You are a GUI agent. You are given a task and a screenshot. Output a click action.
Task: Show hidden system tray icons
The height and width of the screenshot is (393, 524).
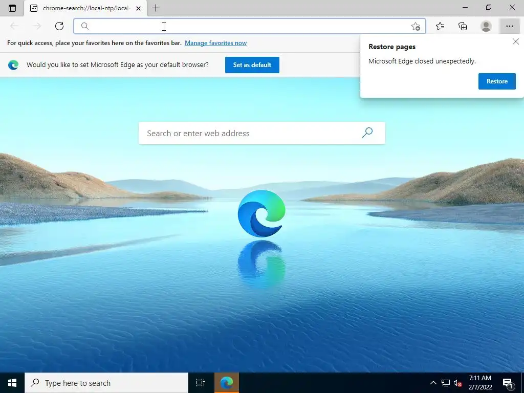tap(433, 383)
